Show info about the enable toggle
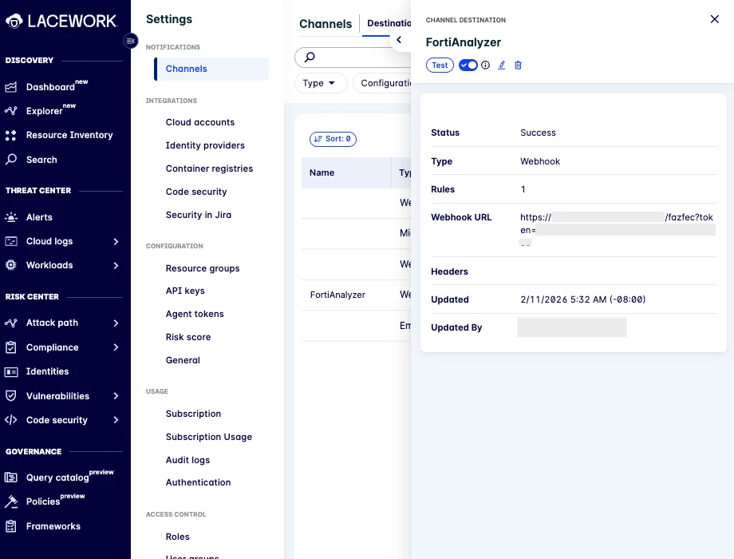This screenshot has height=559, width=734. [485, 65]
